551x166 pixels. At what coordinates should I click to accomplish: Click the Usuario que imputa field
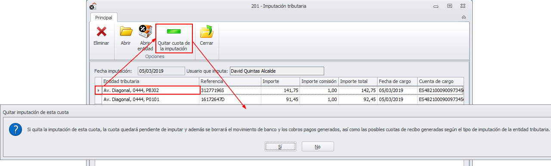(276, 71)
